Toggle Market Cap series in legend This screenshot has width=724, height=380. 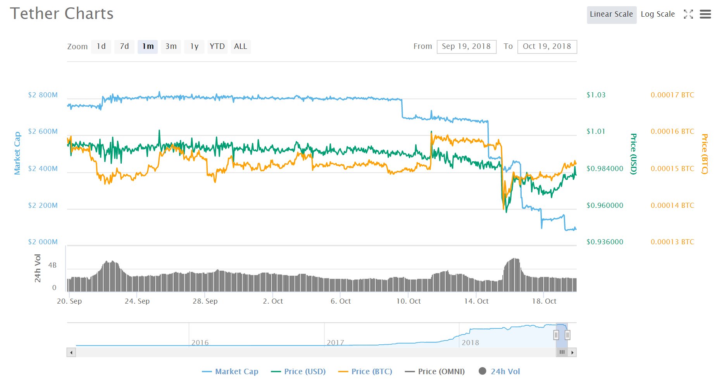pyautogui.click(x=230, y=371)
